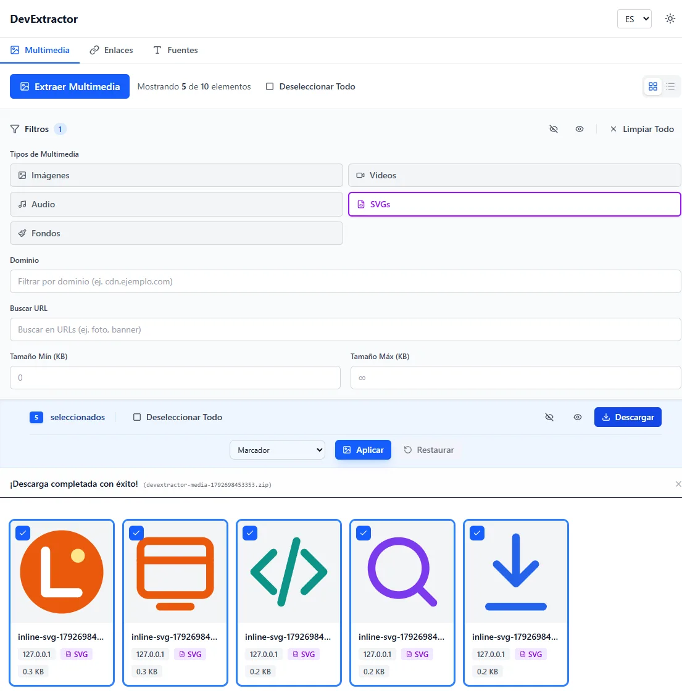Enable the Audio media type filter
This screenshot has height=691, width=682.
tap(177, 204)
